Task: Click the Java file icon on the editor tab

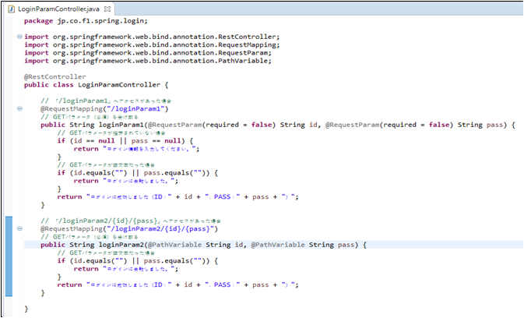Action: [11, 8]
